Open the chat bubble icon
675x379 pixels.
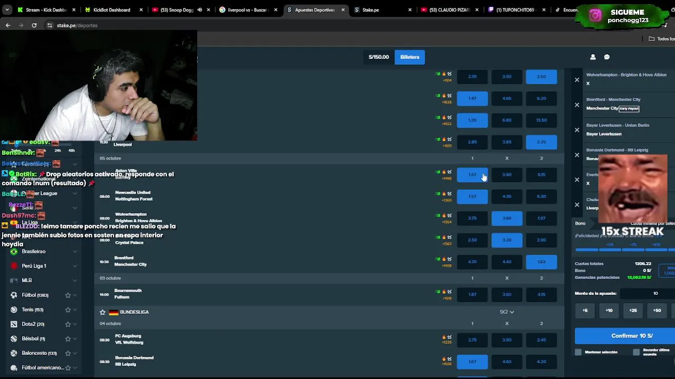(x=606, y=57)
